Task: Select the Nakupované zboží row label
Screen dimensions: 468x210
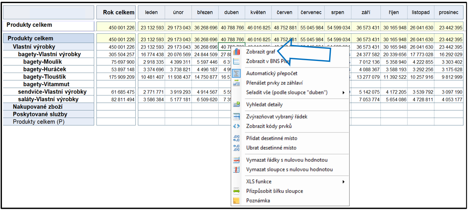Action: (49, 107)
